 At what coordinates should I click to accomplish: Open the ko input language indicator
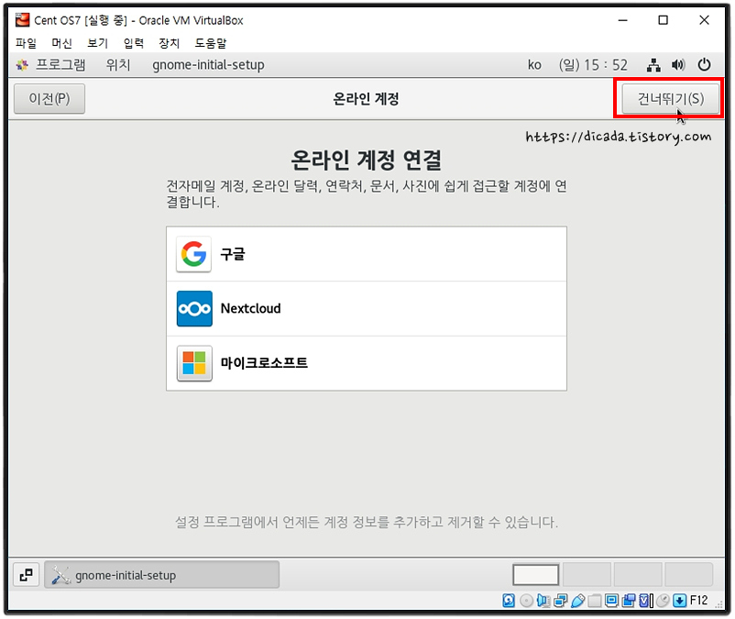click(x=534, y=65)
